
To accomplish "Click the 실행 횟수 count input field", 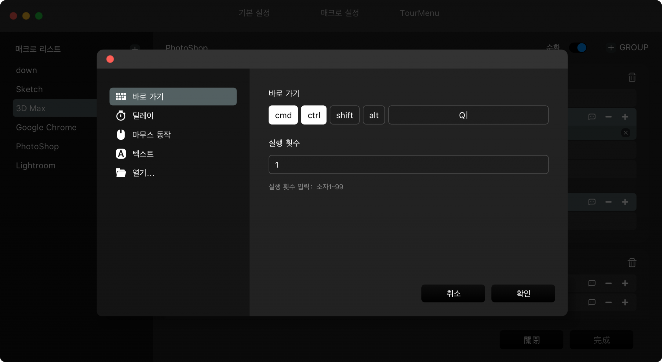I will click(408, 164).
